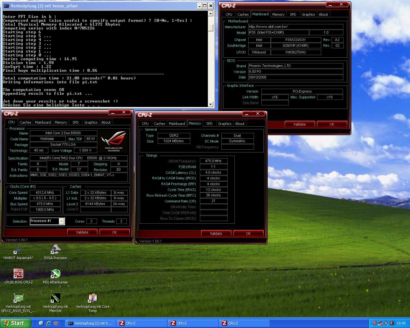
Task: Click OK in the Memory tab window
Action: coord(249,234)
